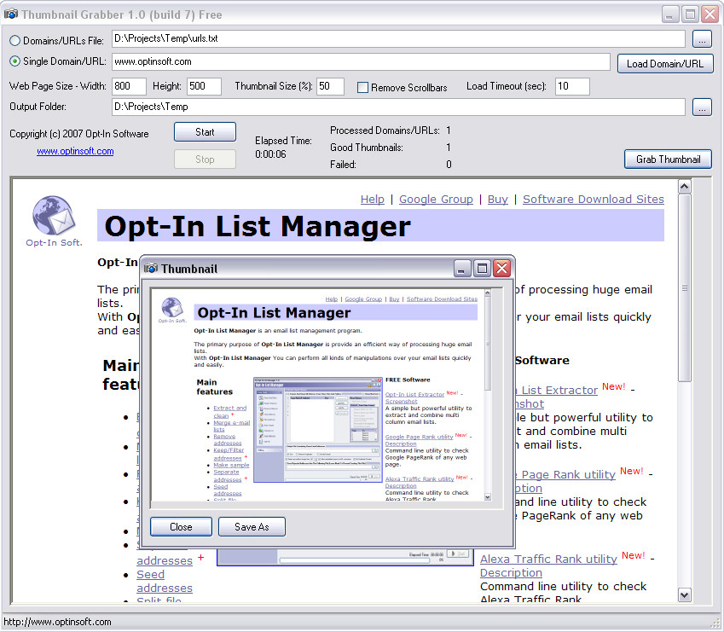Image resolution: width=724 pixels, height=632 pixels.
Task: Open the Alexa Traffic Rank utility link
Action: [x=548, y=559]
